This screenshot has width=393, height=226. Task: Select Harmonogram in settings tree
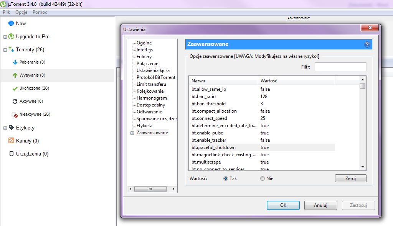pos(152,98)
